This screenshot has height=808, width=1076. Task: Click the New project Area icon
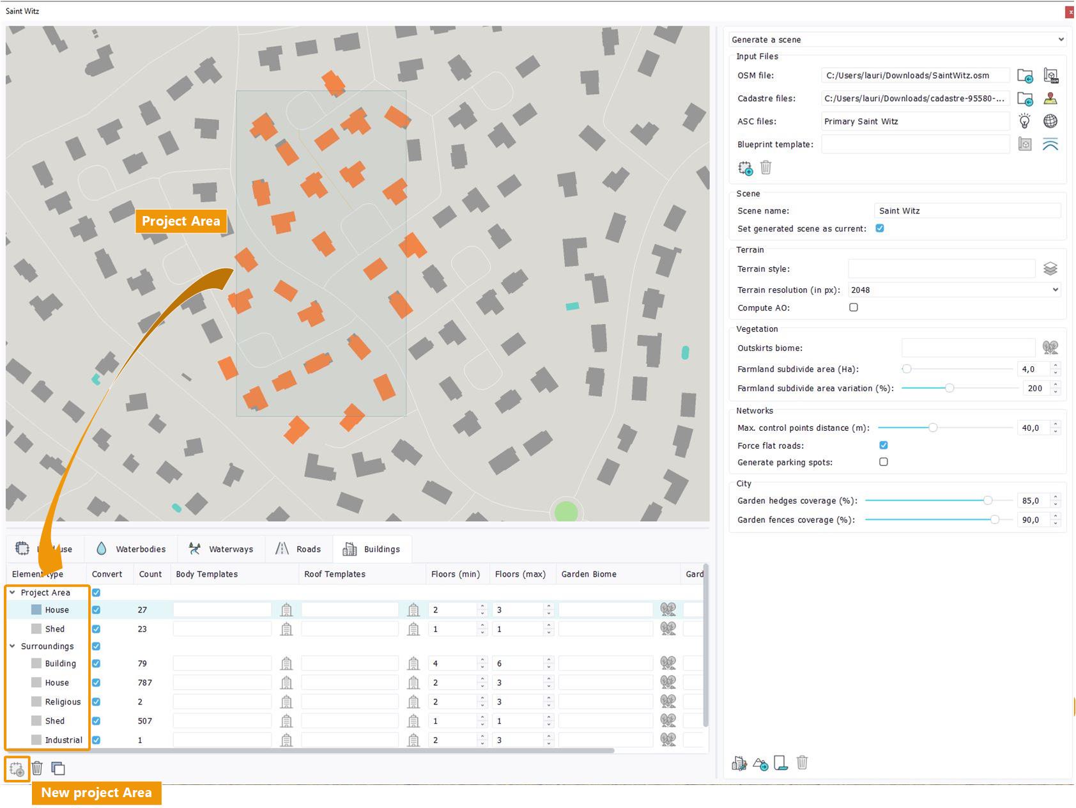17,768
